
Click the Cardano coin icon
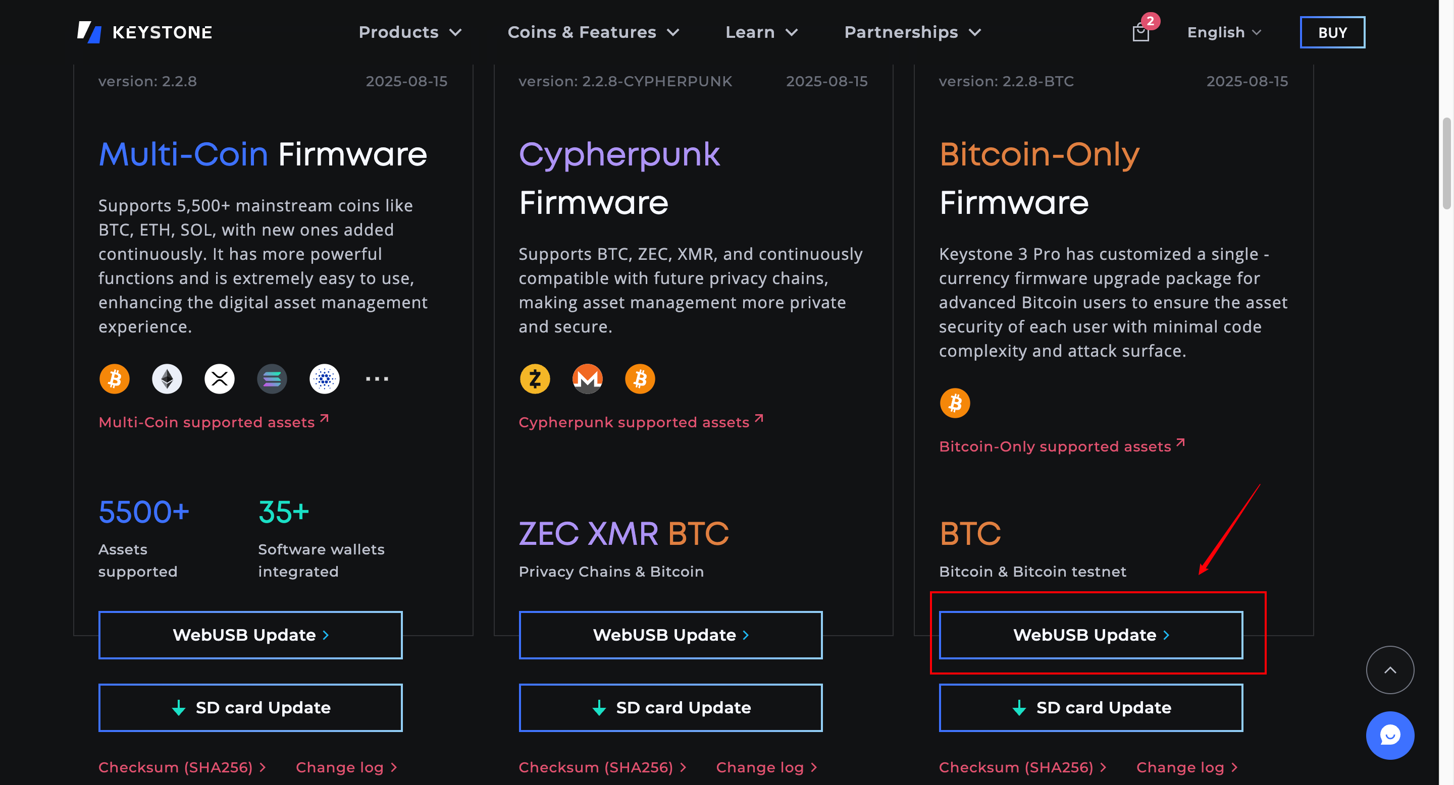325,378
